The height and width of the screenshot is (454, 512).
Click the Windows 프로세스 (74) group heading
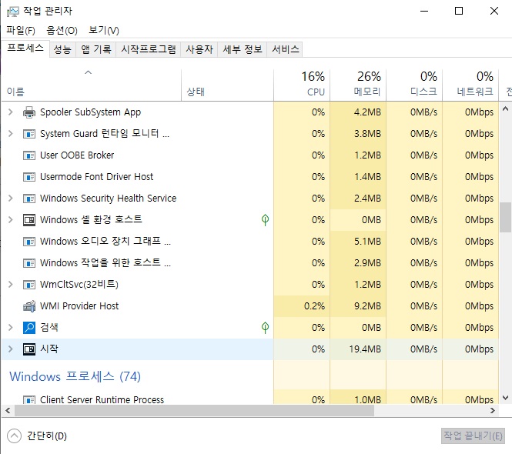(x=75, y=376)
